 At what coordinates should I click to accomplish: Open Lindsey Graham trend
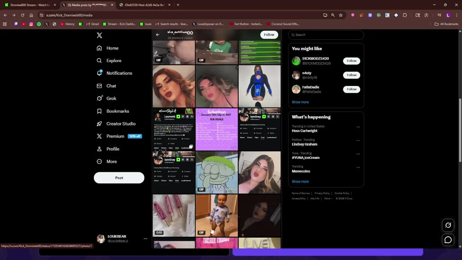click(305, 144)
